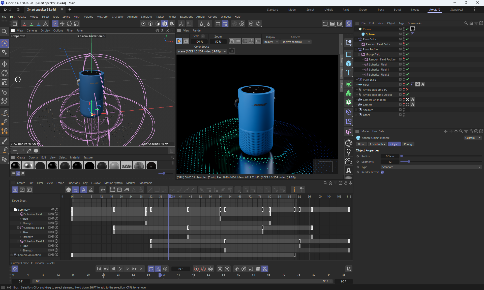Screen dimensions: 484x290
Task: Switch to the Sculpt layout
Action: click(x=310, y=10)
